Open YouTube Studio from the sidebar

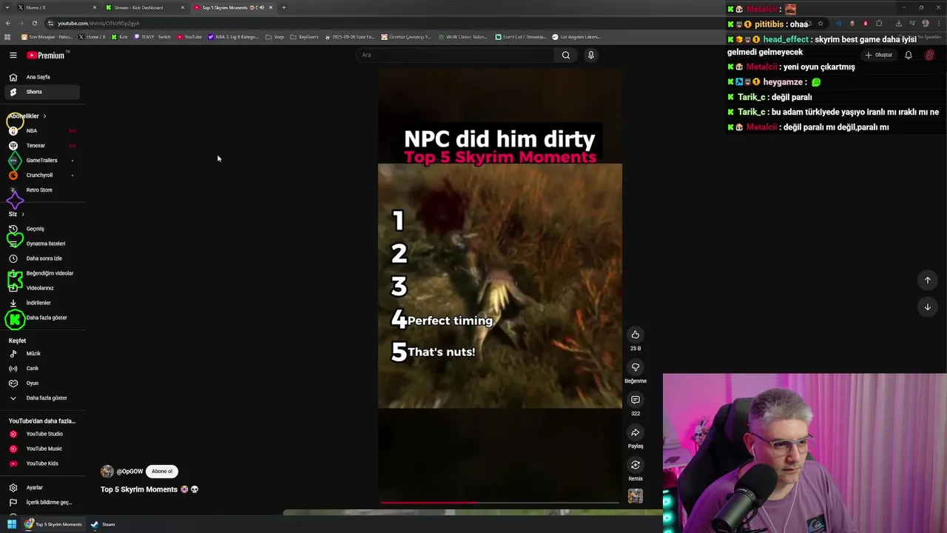(x=41, y=434)
